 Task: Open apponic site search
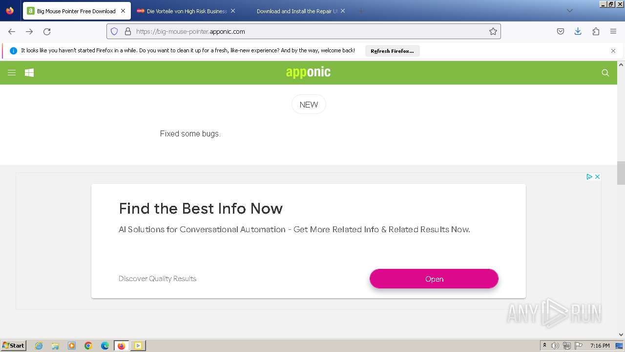tap(605, 73)
